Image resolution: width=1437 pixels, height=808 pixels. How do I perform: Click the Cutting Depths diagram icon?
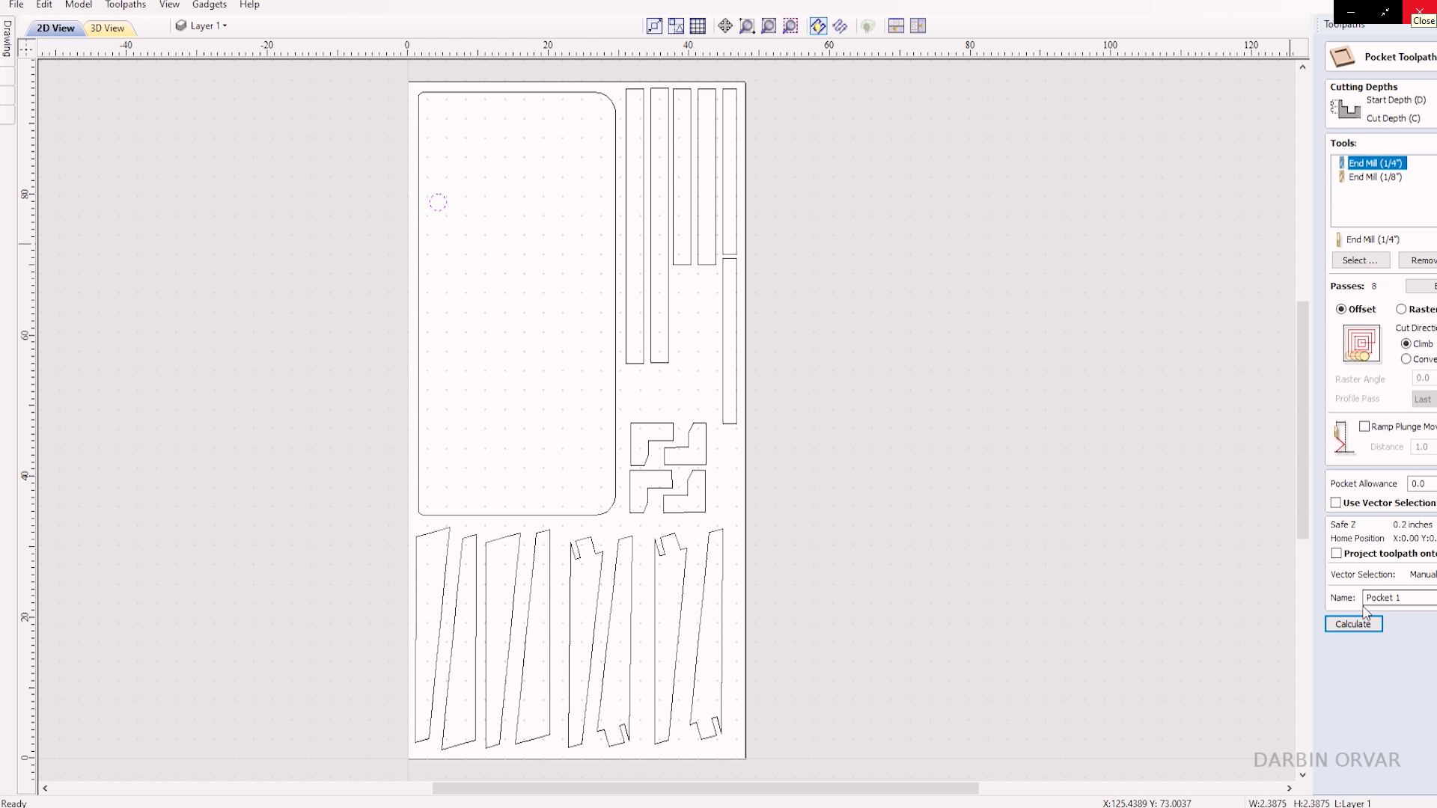1346,109
